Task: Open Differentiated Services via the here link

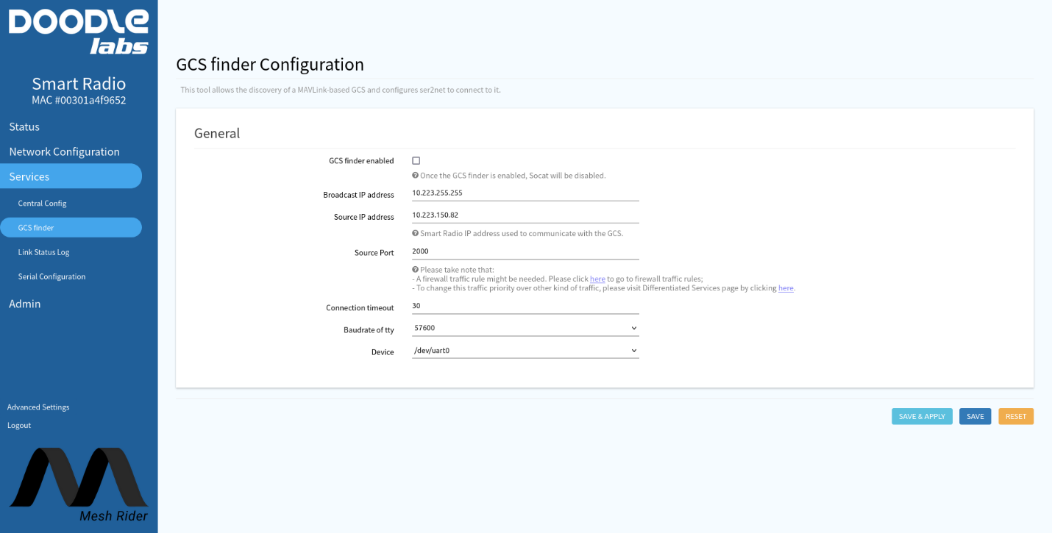Action: [785, 287]
